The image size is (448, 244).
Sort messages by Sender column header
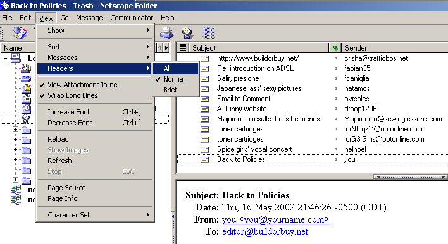(x=395, y=47)
